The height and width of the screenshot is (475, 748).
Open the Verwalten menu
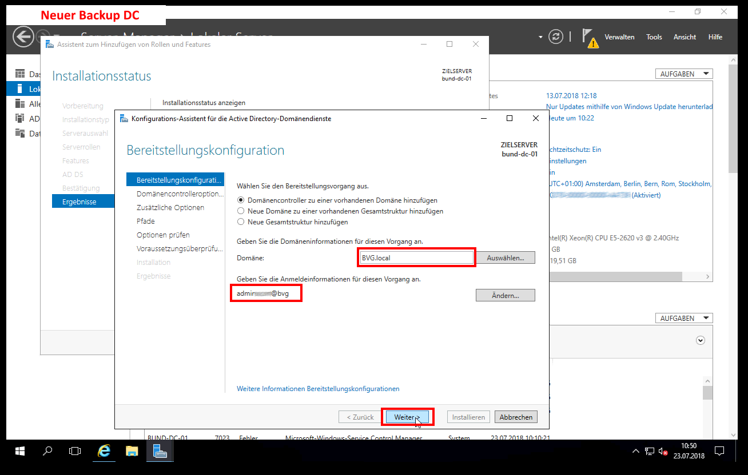click(619, 37)
